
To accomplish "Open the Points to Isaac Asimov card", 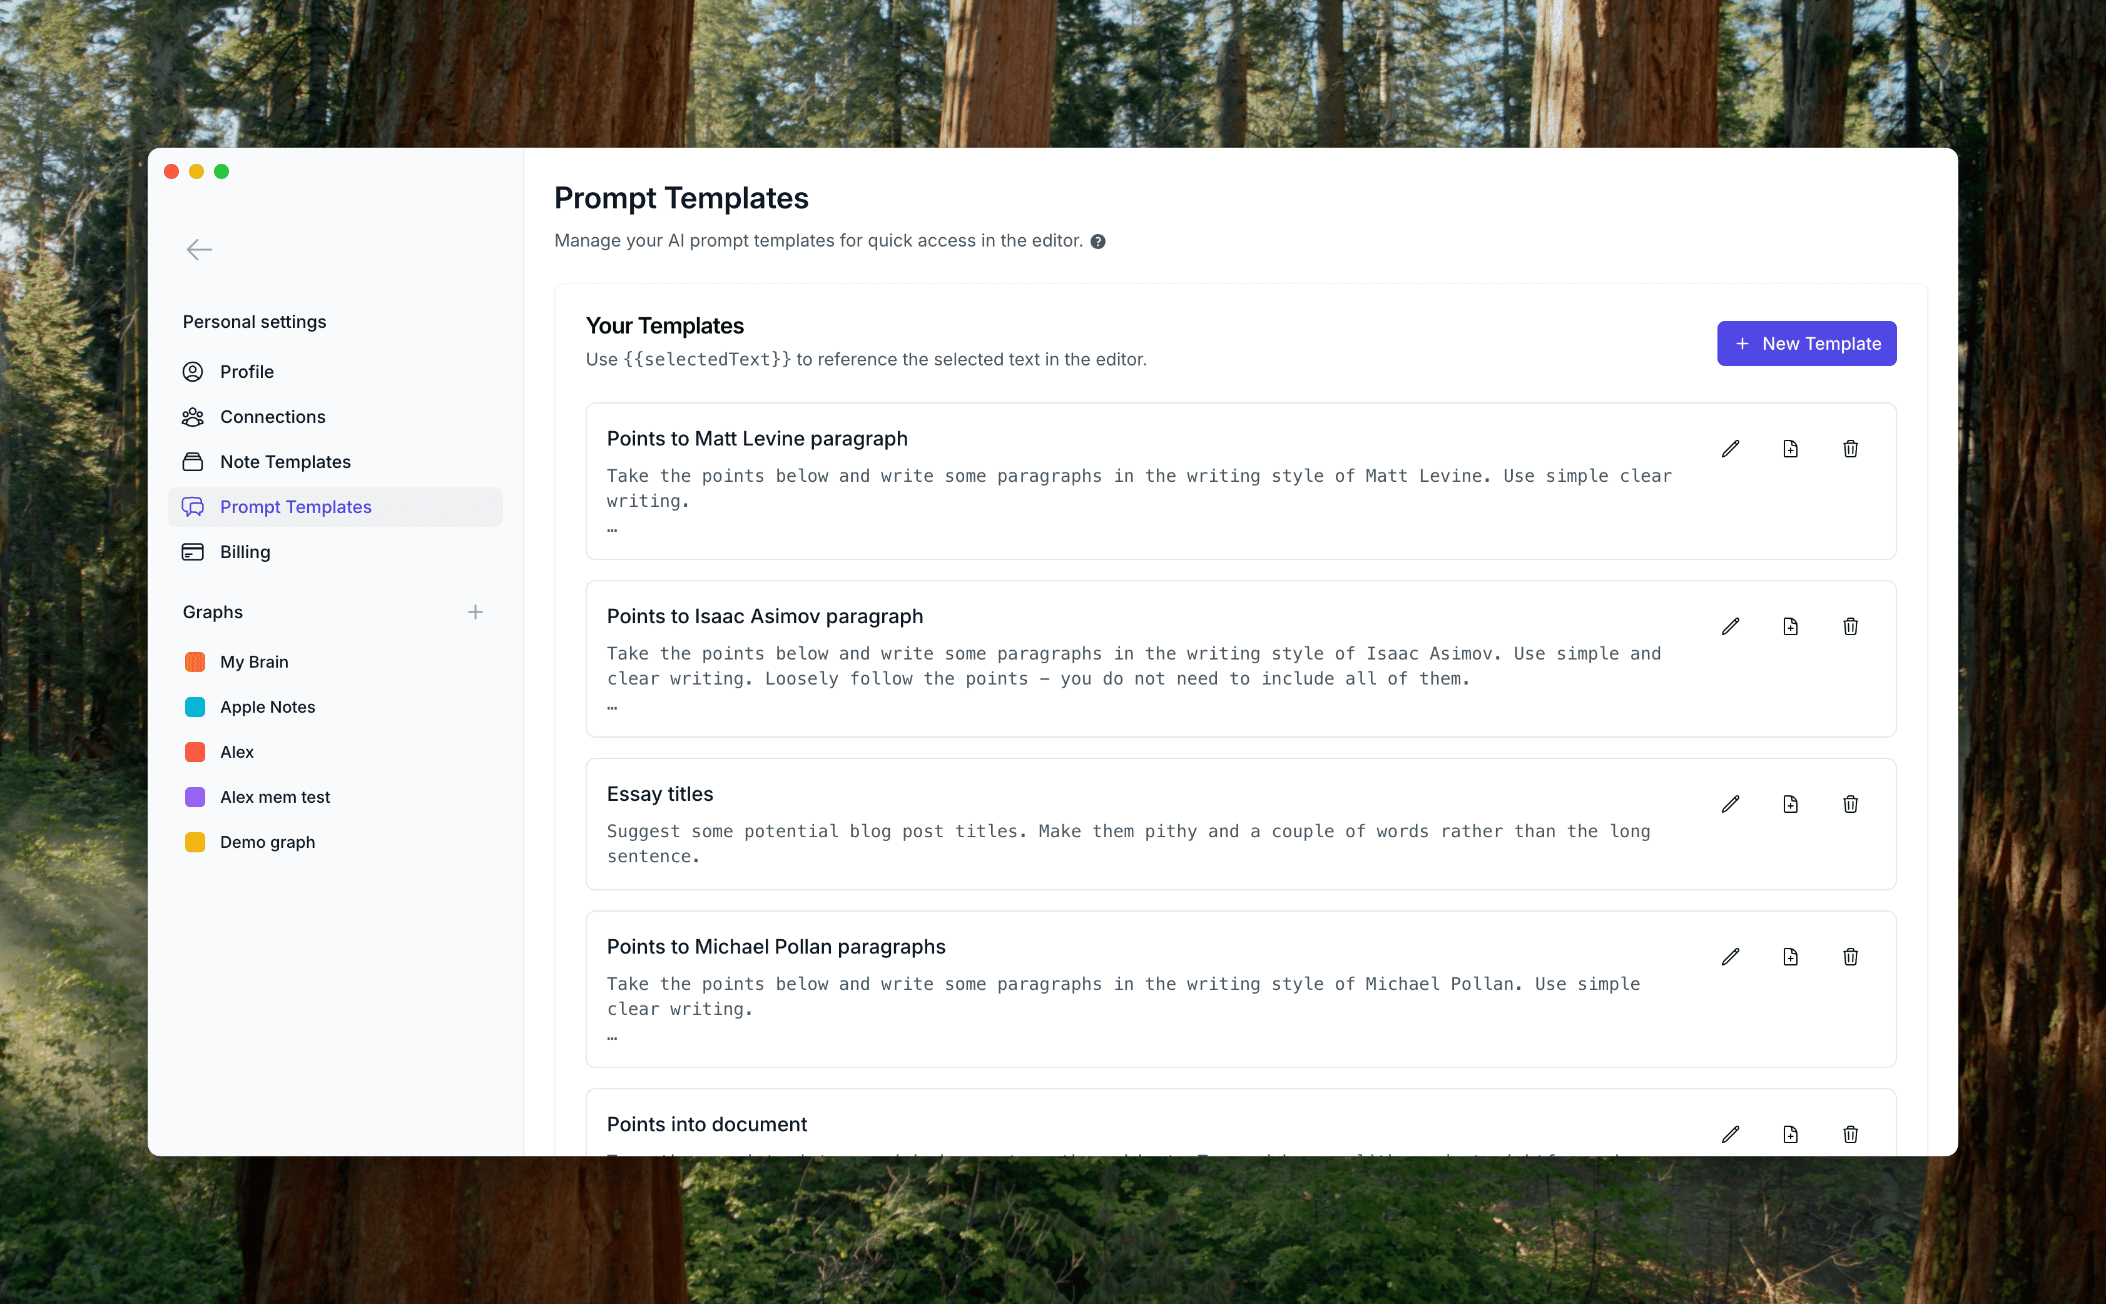I will (x=1240, y=659).
